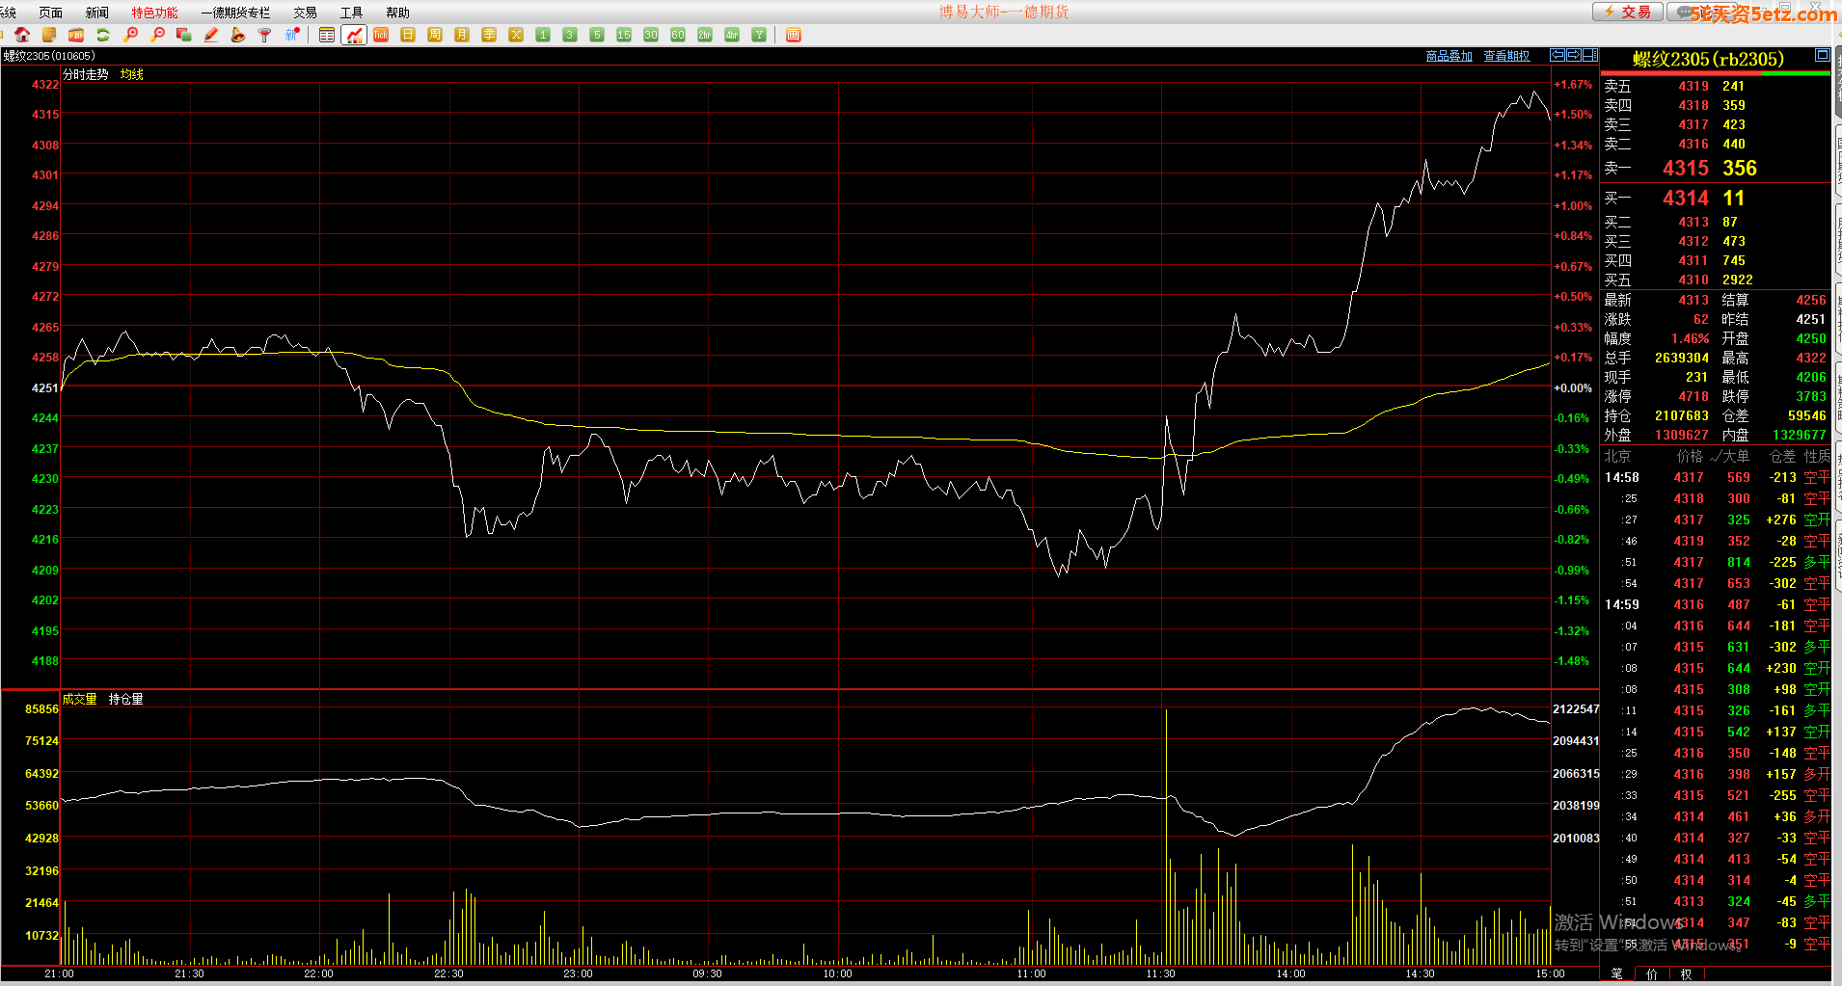The height and width of the screenshot is (986, 1842).
Task: Switch to daily (日) K-line period
Action: coord(408,35)
